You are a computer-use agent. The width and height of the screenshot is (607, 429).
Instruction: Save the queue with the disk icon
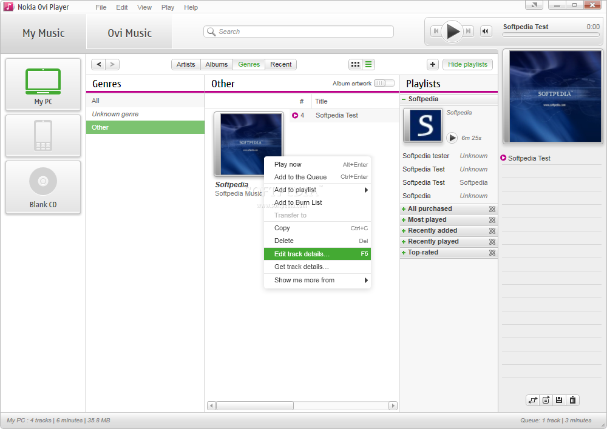(559, 400)
